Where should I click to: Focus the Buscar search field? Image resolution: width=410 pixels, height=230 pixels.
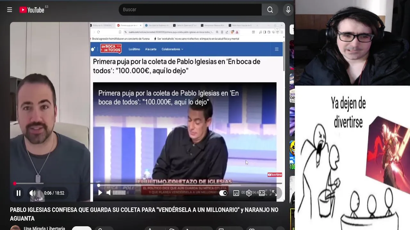pyautogui.click(x=190, y=10)
